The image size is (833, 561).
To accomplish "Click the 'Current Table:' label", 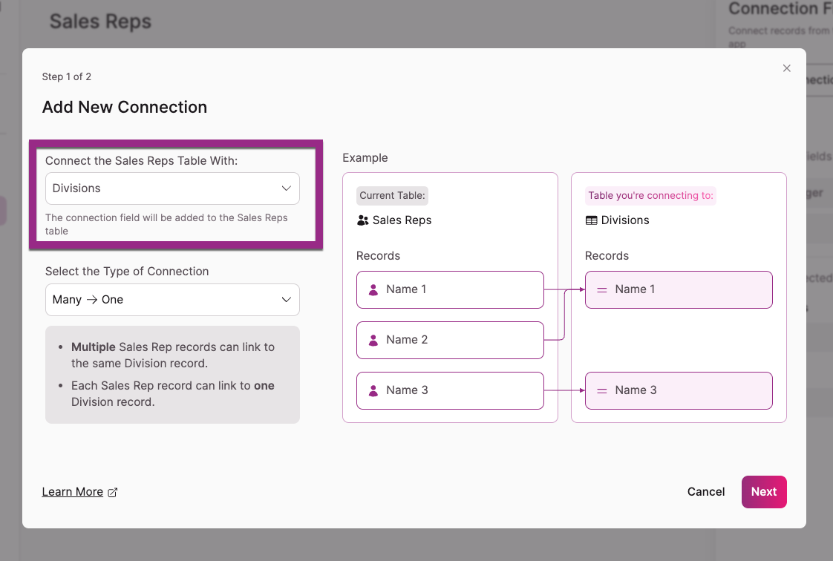I will pos(392,195).
